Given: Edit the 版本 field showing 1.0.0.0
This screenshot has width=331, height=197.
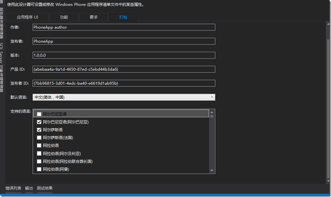Looking at the screenshot, I should tap(124, 55).
